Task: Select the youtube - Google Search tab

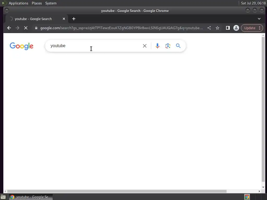Action: point(37,19)
